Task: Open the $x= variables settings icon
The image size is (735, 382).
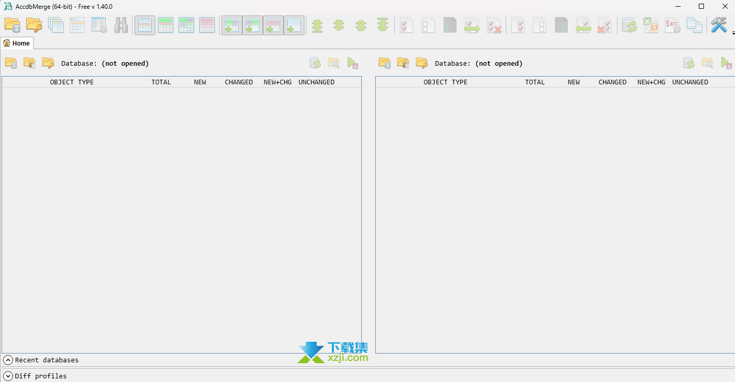Action: [672, 25]
